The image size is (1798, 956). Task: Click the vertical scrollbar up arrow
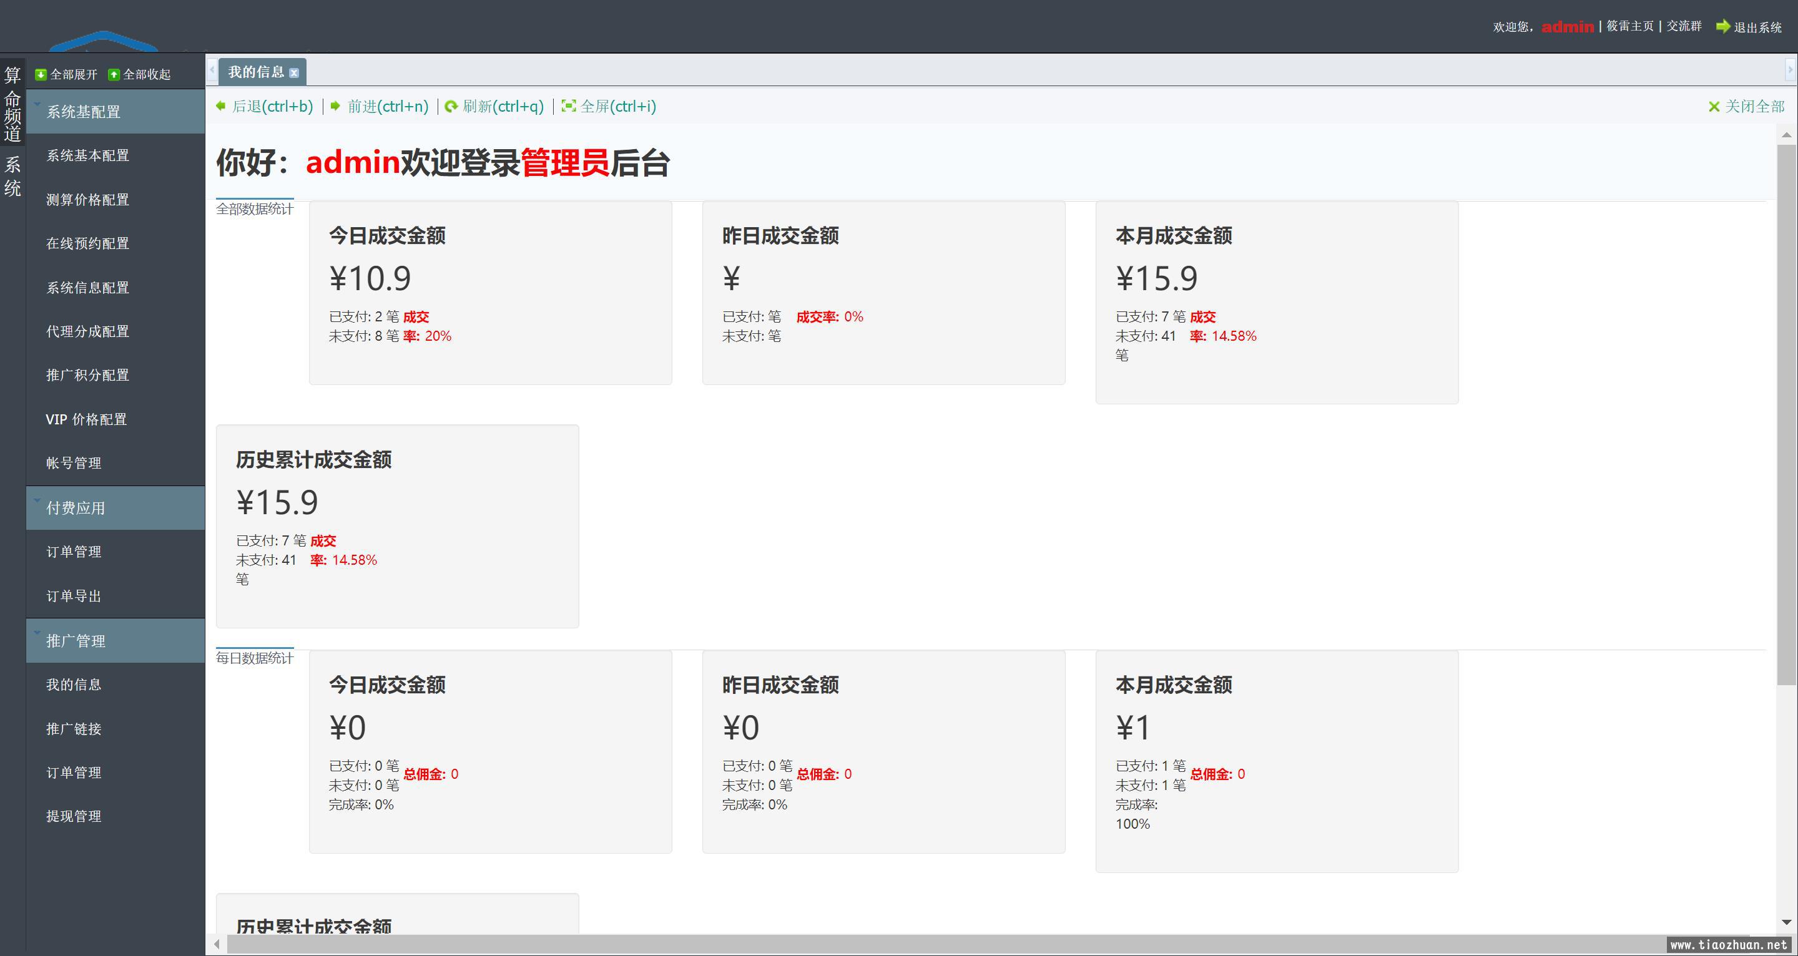1787,134
